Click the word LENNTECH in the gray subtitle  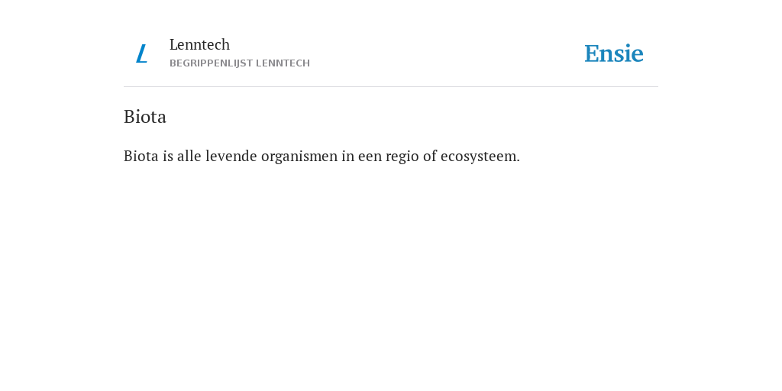283,63
